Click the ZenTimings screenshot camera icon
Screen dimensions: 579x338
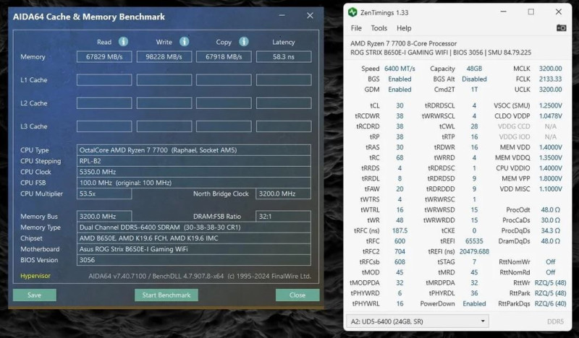562,28
